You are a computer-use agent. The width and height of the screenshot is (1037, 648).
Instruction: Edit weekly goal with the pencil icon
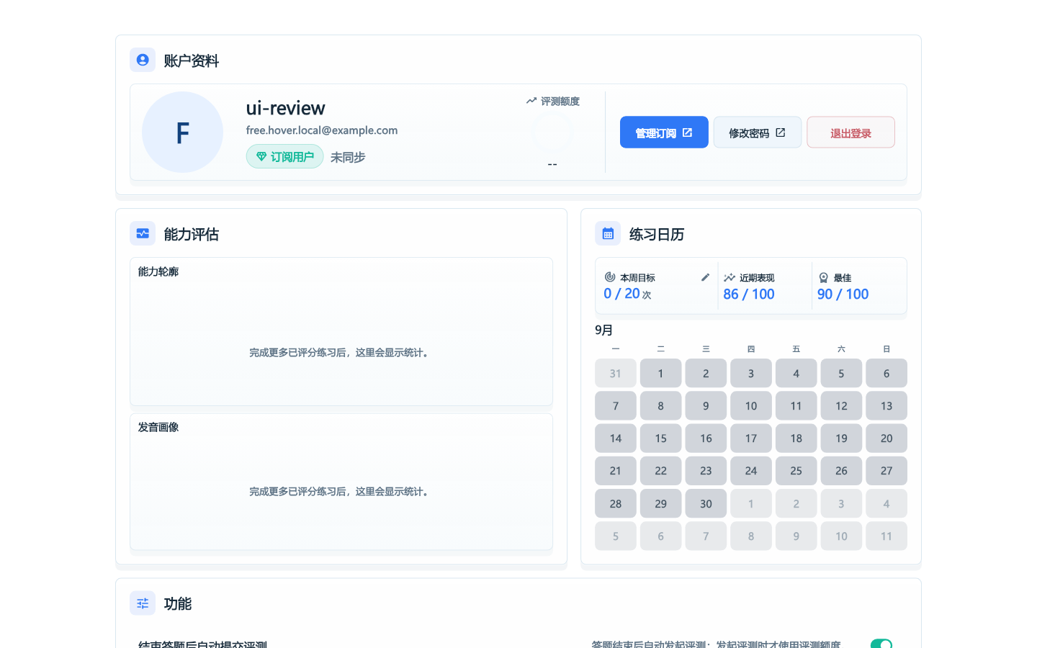[705, 277]
